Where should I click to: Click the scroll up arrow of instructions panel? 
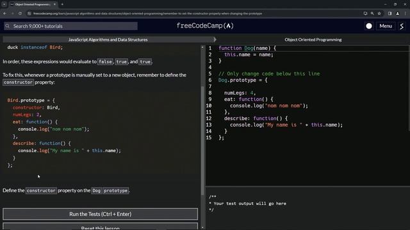[x=202, y=47]
